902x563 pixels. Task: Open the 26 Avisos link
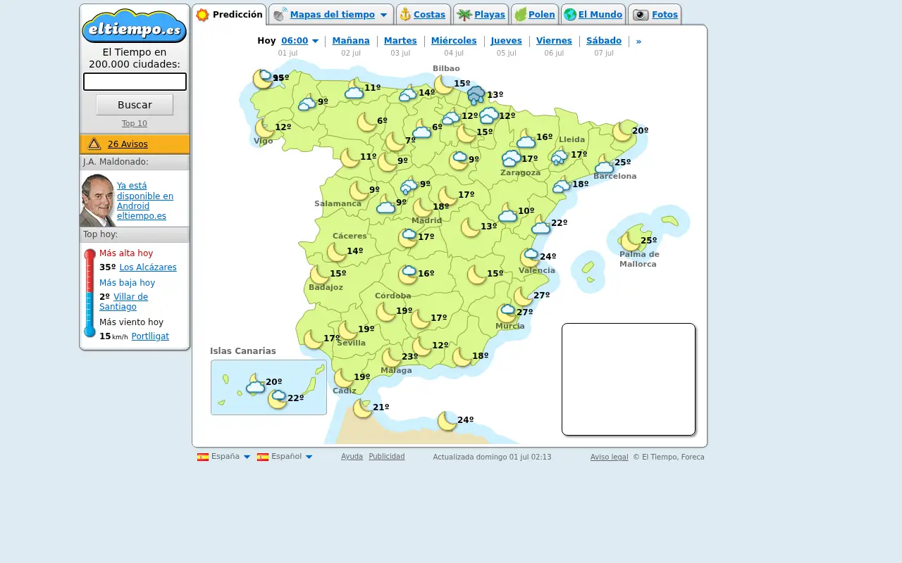128,144
